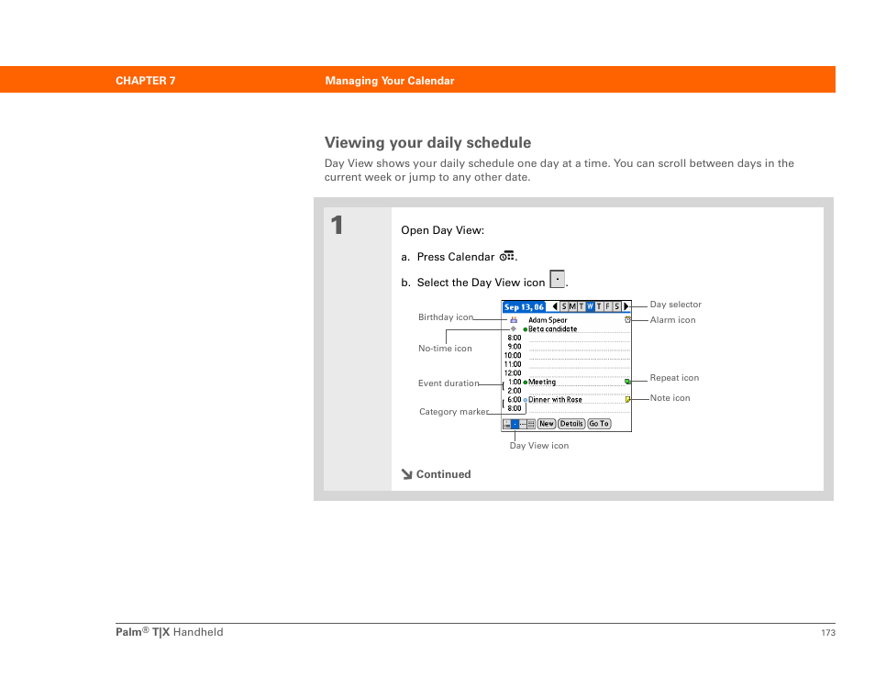This screenshot has width=875, height=677.
Task: Click the No-time icon callout label
Action: 446,349
